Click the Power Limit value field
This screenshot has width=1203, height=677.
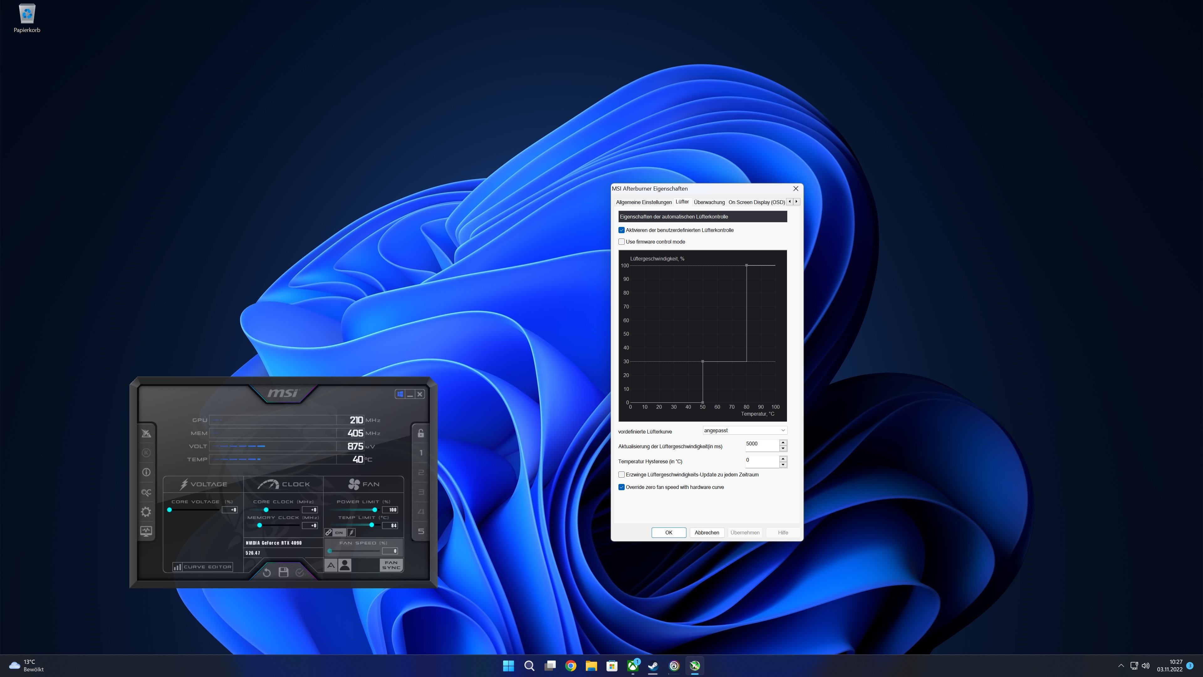[x=390, y=510]
